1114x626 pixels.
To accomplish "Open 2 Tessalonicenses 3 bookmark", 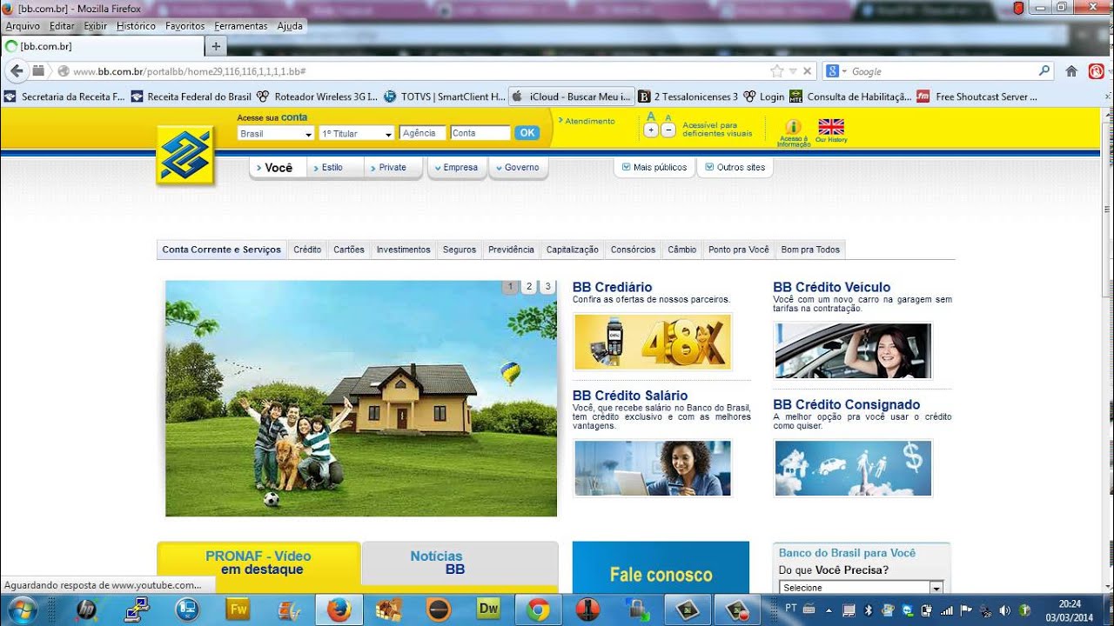I will [688, 97].
